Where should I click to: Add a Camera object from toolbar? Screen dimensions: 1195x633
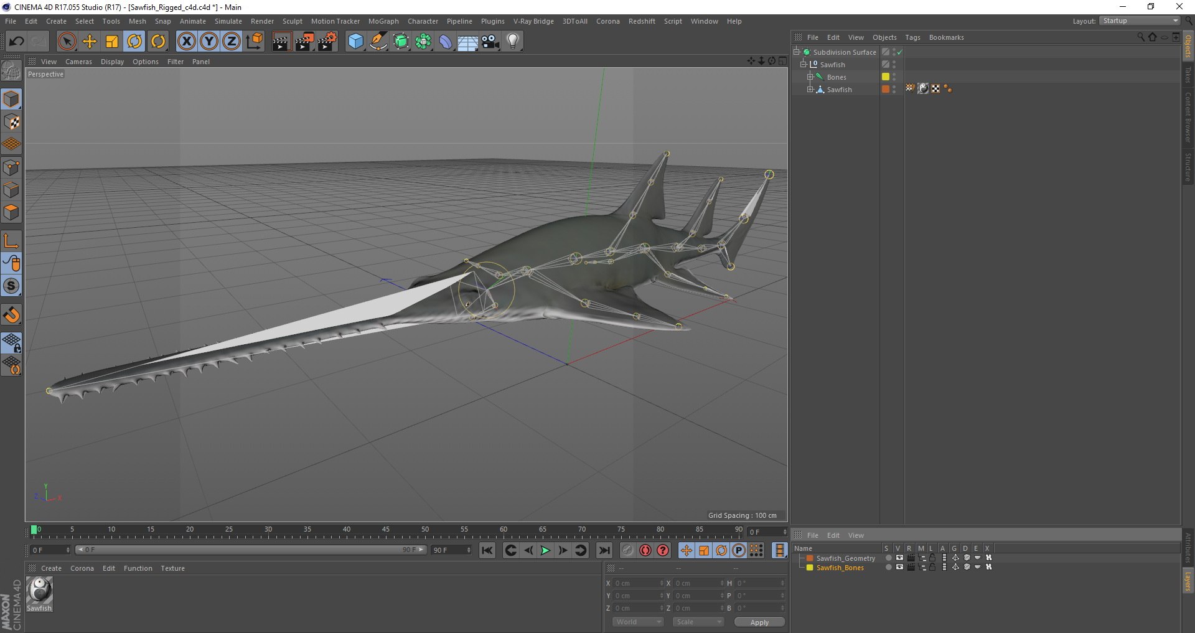click(490, 42)
